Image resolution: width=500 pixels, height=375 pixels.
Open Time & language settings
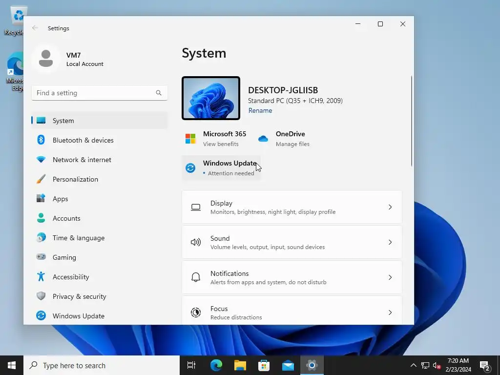pos(99,238)
